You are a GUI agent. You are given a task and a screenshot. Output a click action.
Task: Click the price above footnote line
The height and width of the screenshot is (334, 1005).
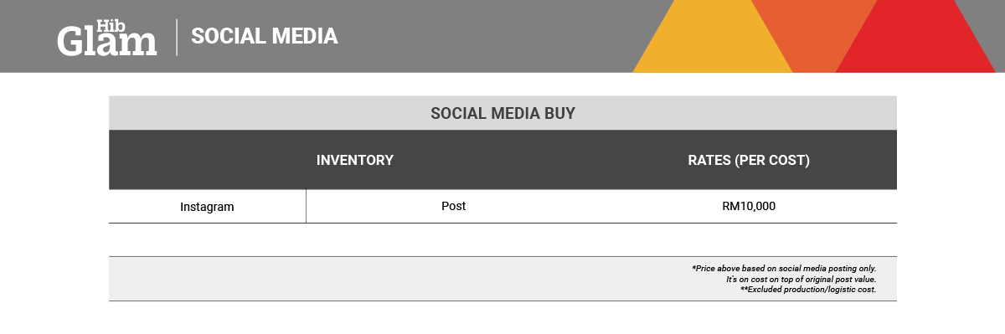(x=784, y=269)
